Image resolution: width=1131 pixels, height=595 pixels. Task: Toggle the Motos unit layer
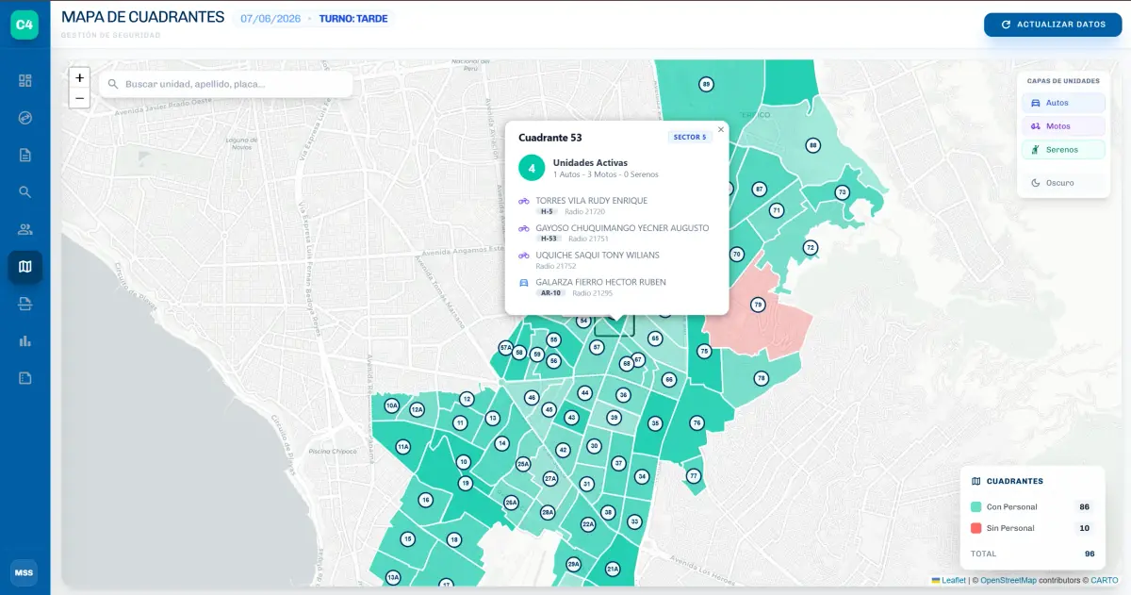tap(1064, 126)
